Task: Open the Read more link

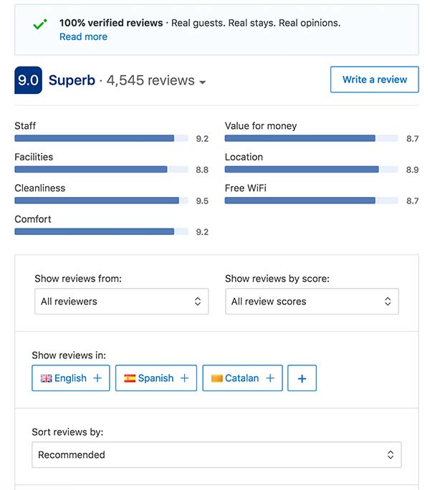Action: (83, 37)
